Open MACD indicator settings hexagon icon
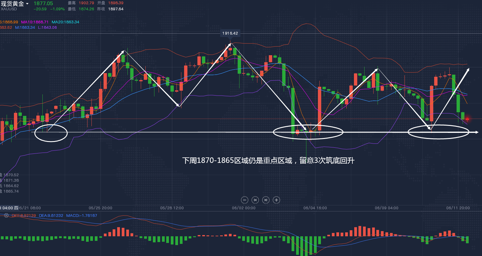 tap(6, 215)
